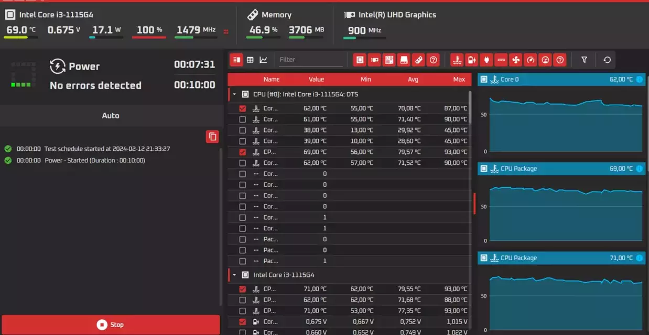Toggle the temperature sensor type filter
Viewport: 649px width, 335px height.
click(457, 60)
